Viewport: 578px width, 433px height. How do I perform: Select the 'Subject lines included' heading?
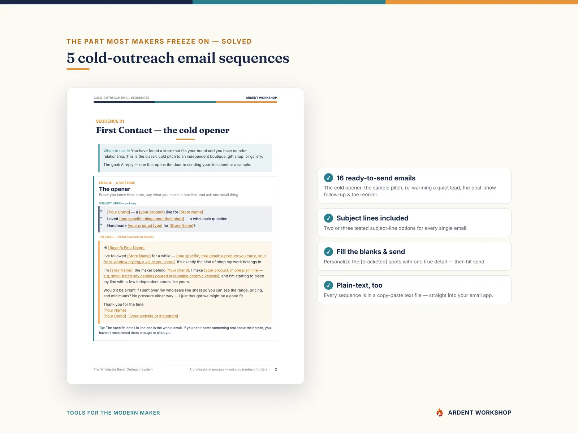pos(372,218)
